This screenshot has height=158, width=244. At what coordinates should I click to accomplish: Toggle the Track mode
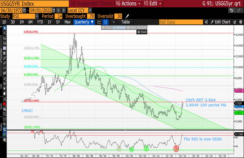[x=107, y=27]
